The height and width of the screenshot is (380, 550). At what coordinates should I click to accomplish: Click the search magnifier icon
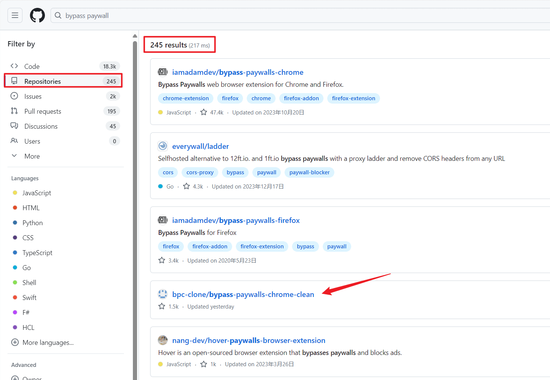click(58, 15)
